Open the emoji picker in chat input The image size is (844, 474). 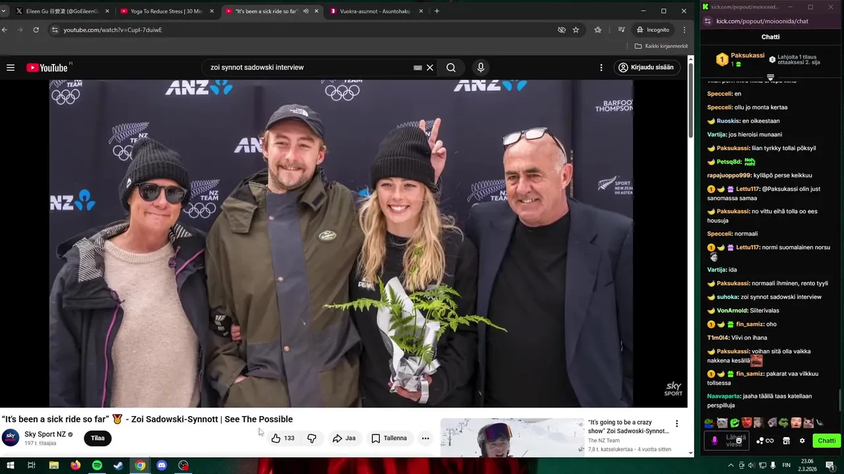click(739, 440)
